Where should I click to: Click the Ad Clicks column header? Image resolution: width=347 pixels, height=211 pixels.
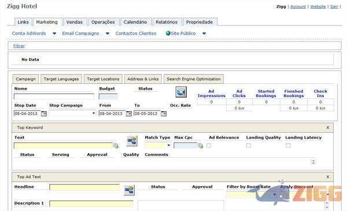click(x=239, y=94)
